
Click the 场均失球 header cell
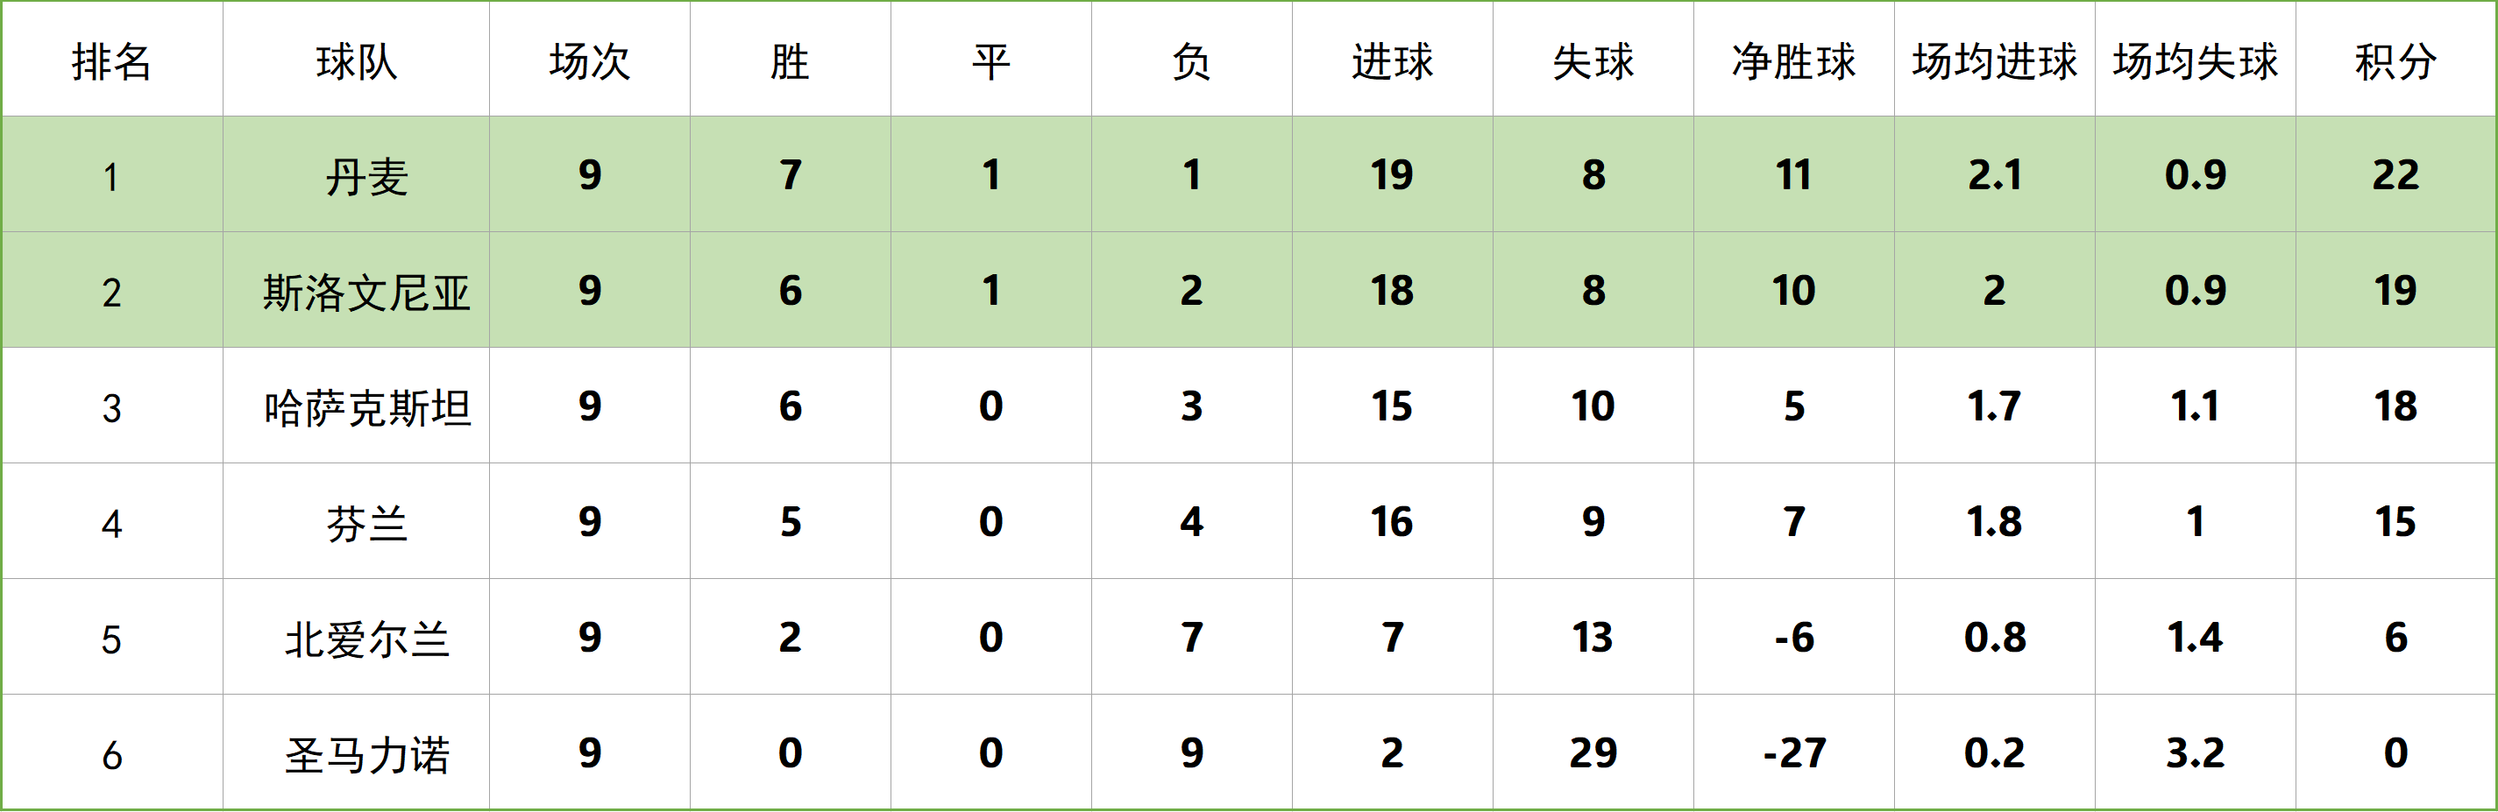coord(2195,60)
